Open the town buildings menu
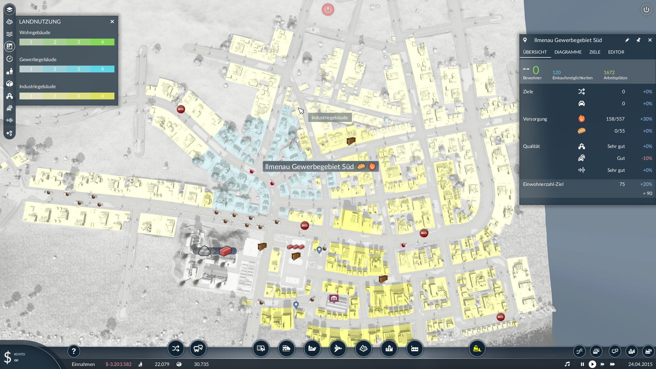The image size is (656, 369). coord(389,349)
